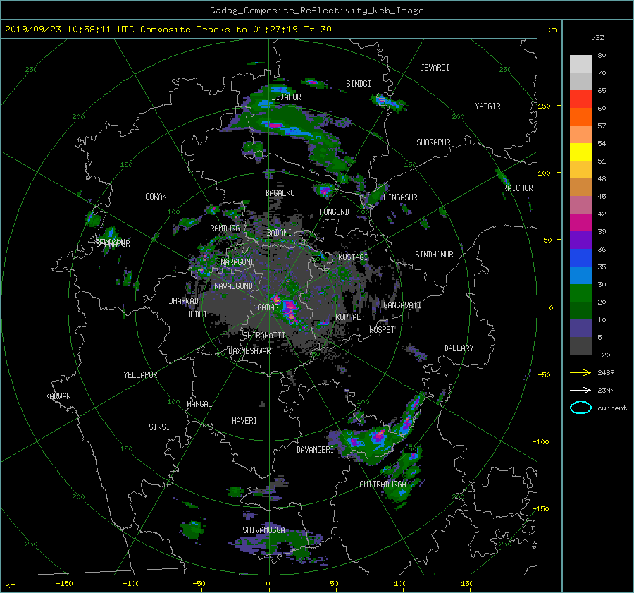Screen dimensions: 634x593
Task: Click the dark gray -20 dBZ swatch
Action: tap(580, 346)
